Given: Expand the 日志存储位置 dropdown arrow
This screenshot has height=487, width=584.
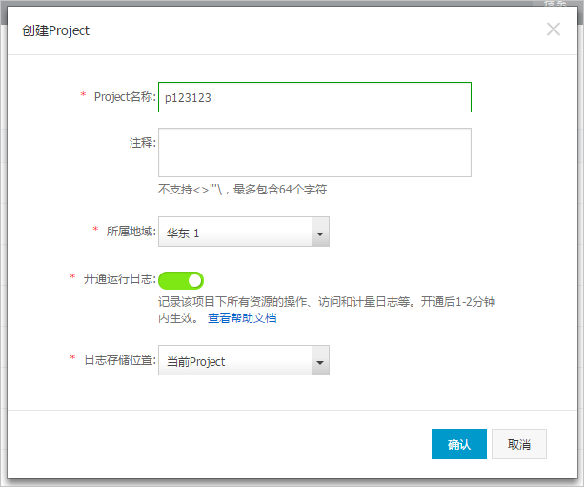Looking at the screenshot, I should [320, 360].
